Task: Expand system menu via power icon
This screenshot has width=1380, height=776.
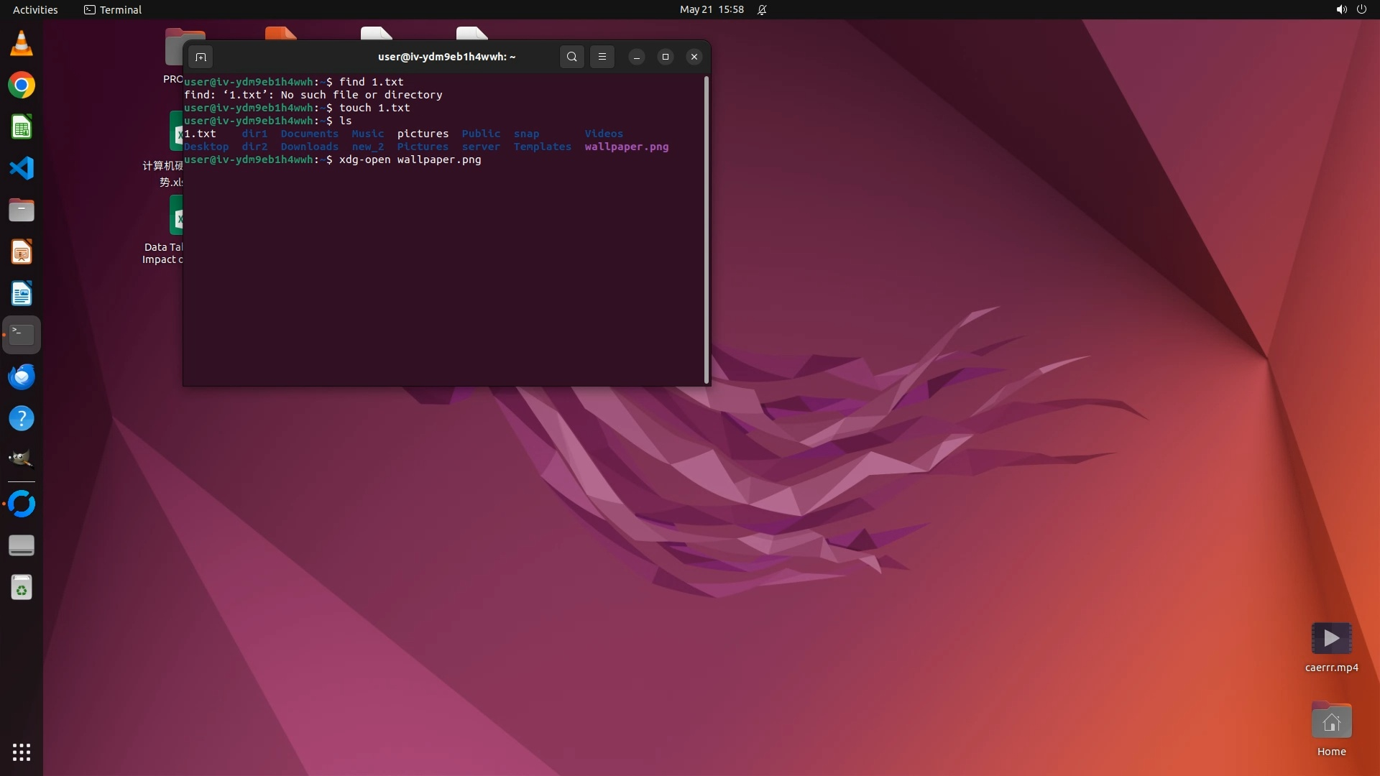Action: [x=1361, y=9]
